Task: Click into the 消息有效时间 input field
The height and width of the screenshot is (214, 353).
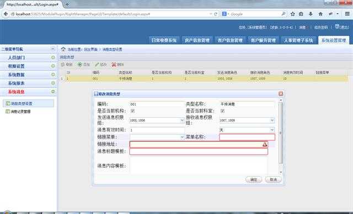Action: click(157, 130)
